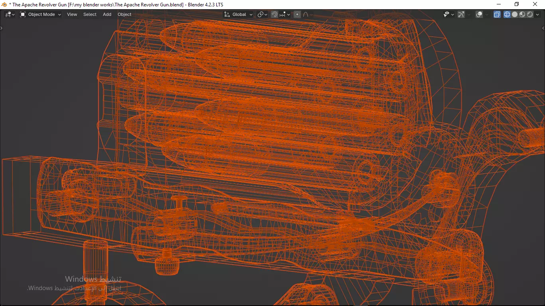Open the View menu

coord(72,14)
